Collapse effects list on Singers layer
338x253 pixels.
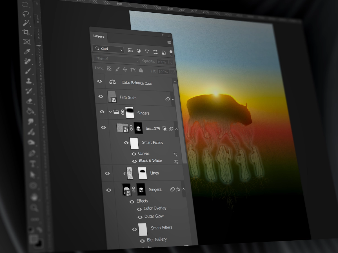point(184,189)
